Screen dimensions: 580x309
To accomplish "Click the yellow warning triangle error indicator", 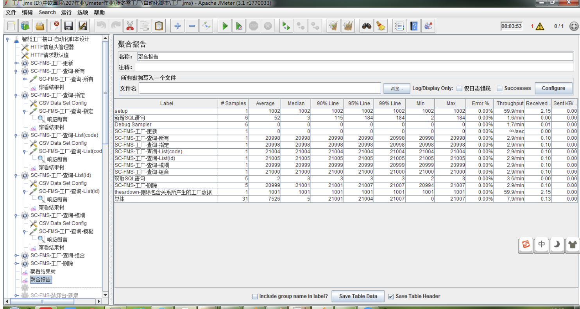I will point(540,27).
